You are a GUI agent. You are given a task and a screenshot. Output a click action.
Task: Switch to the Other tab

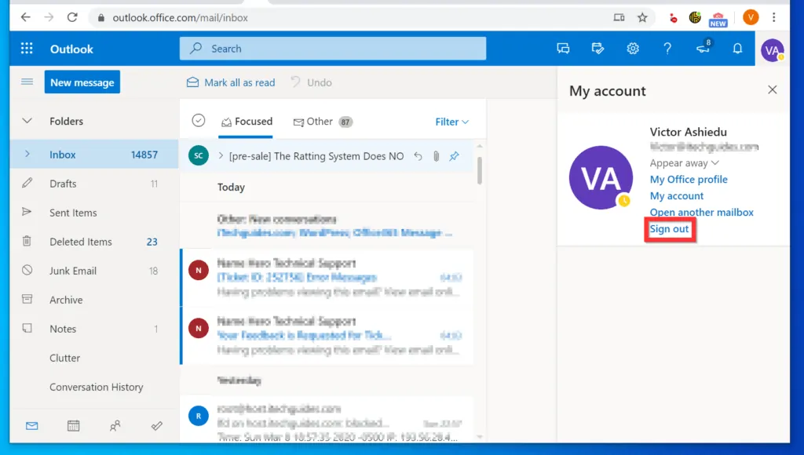(x=316, y=122)
